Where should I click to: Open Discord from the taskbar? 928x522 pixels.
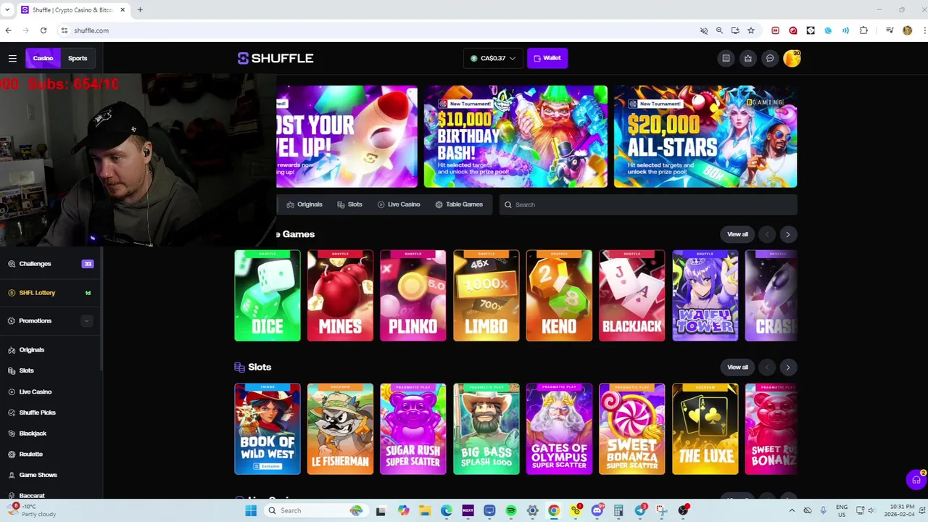point(597,510)
